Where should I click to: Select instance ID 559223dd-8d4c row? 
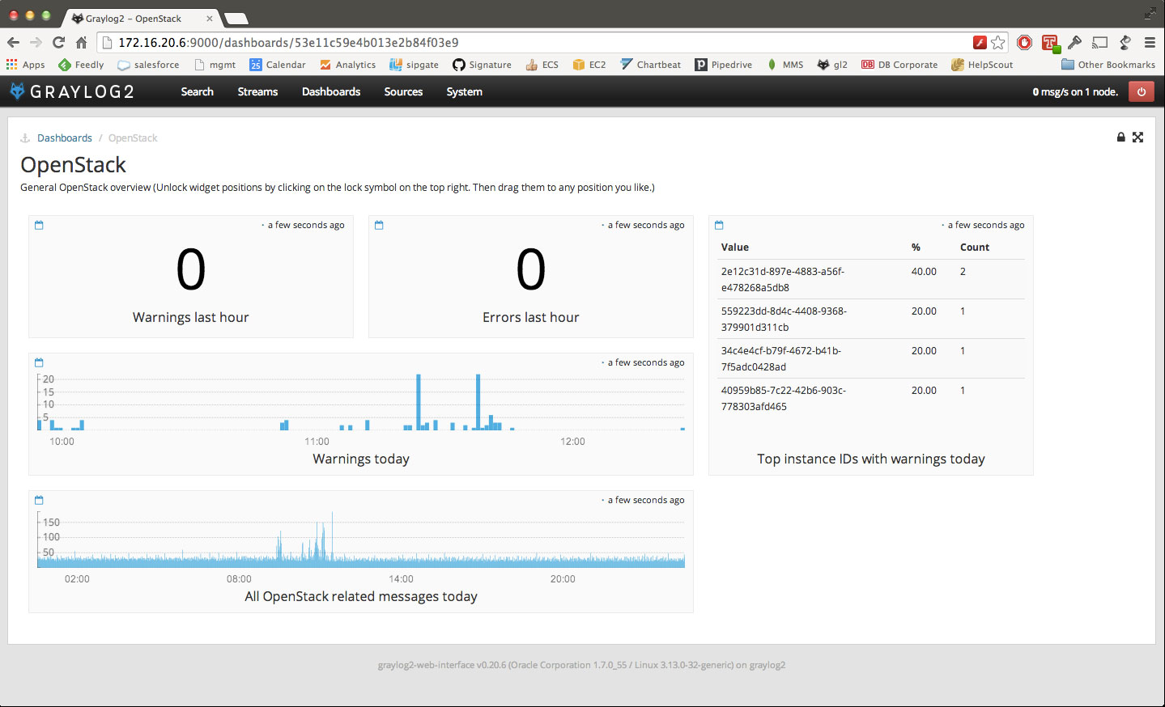[871, 319]
